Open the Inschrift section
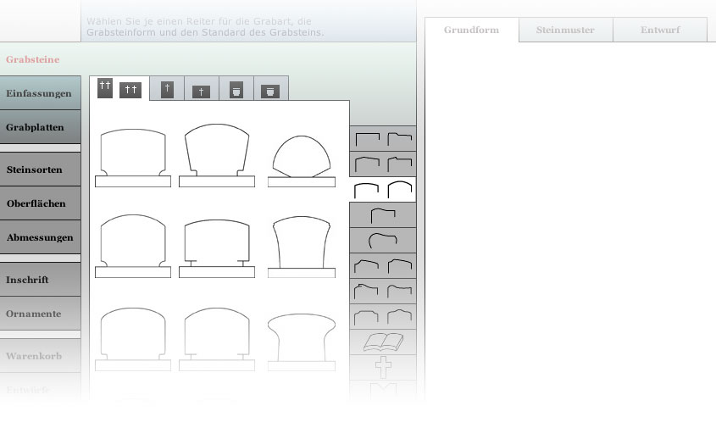 pos(40,280)
